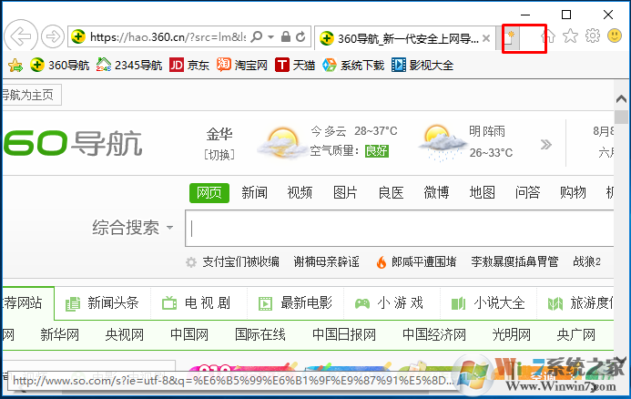Viewport: 631px width, 399px height.
Task: Open the 天猫 favorites bar bookmark
Action: pyautogui.click(x=295, y=65)
